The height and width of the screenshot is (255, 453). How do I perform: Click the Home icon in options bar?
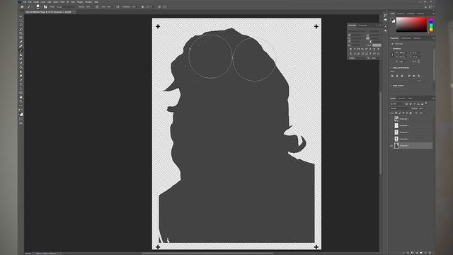point(22,7)
